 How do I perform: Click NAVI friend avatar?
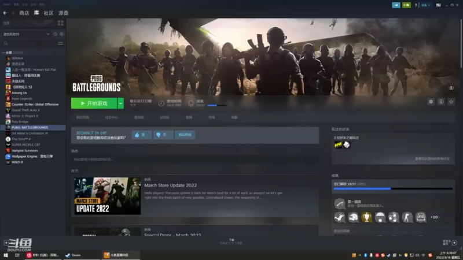(x=338, y=145)
